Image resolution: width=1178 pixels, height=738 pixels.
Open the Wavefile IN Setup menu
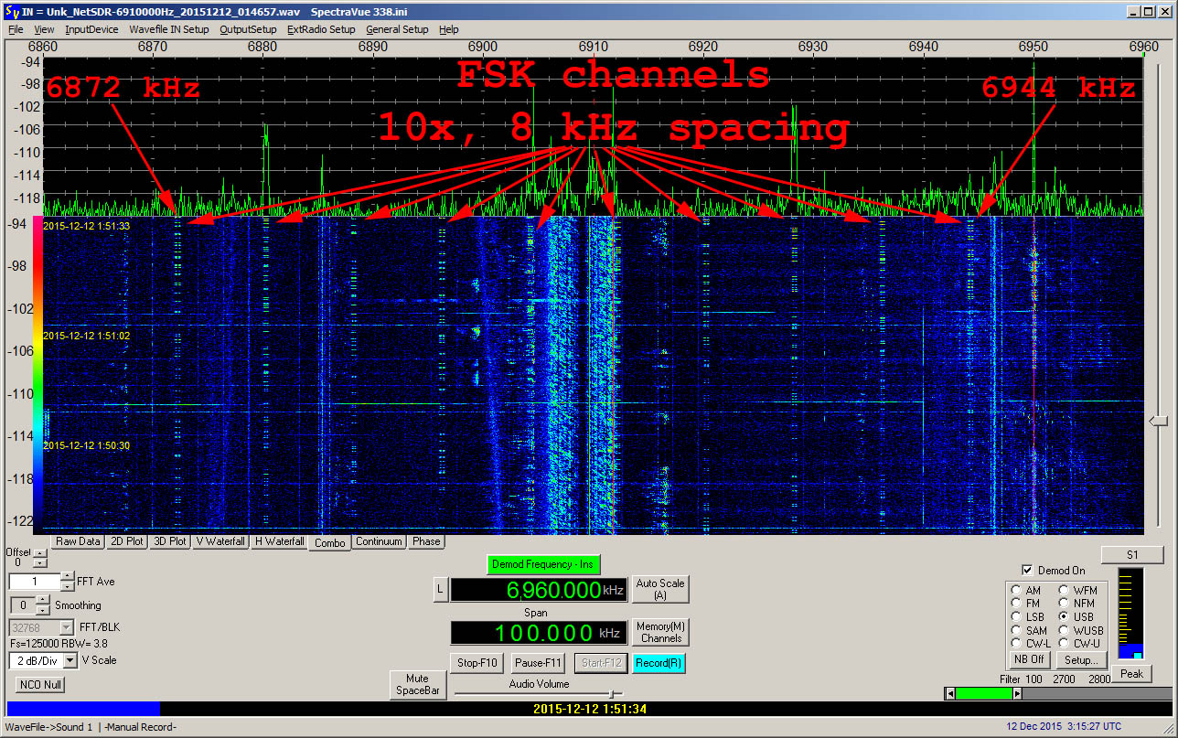[x=169, y=29]
